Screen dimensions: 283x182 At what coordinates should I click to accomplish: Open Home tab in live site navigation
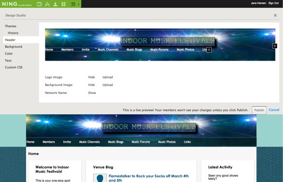click(30, 142)
